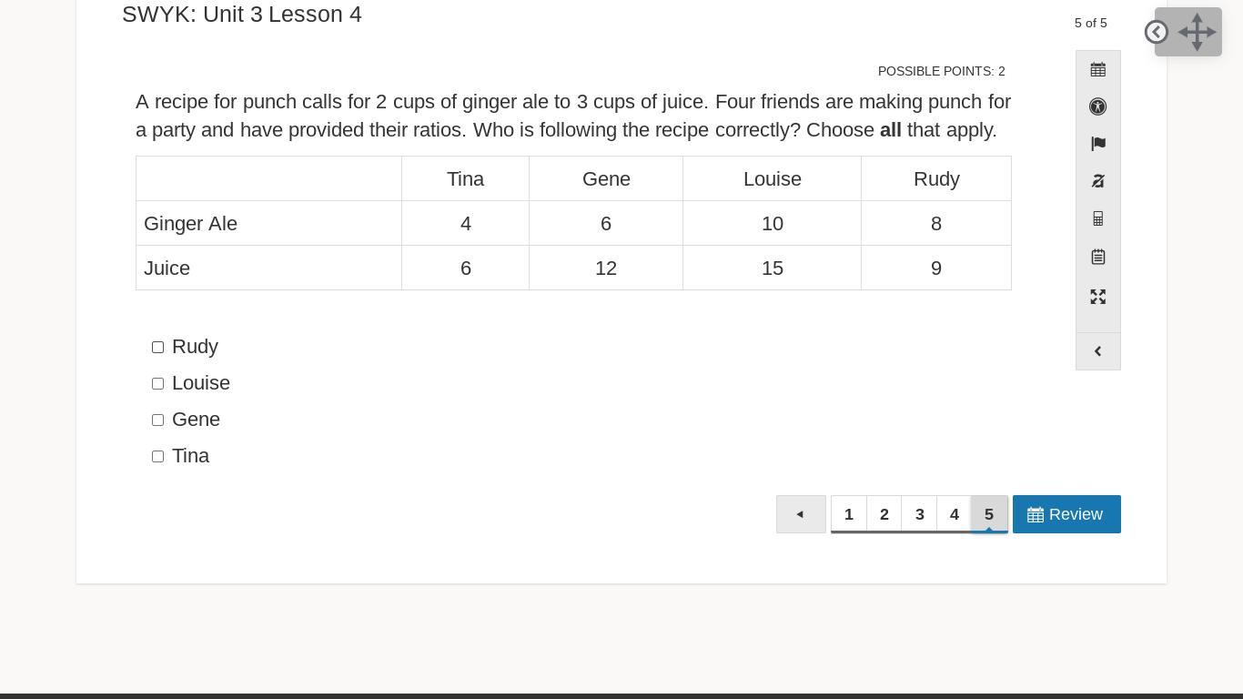Go to question 2
This screenshot has width=1243, height=699.
tap(884, 514)
